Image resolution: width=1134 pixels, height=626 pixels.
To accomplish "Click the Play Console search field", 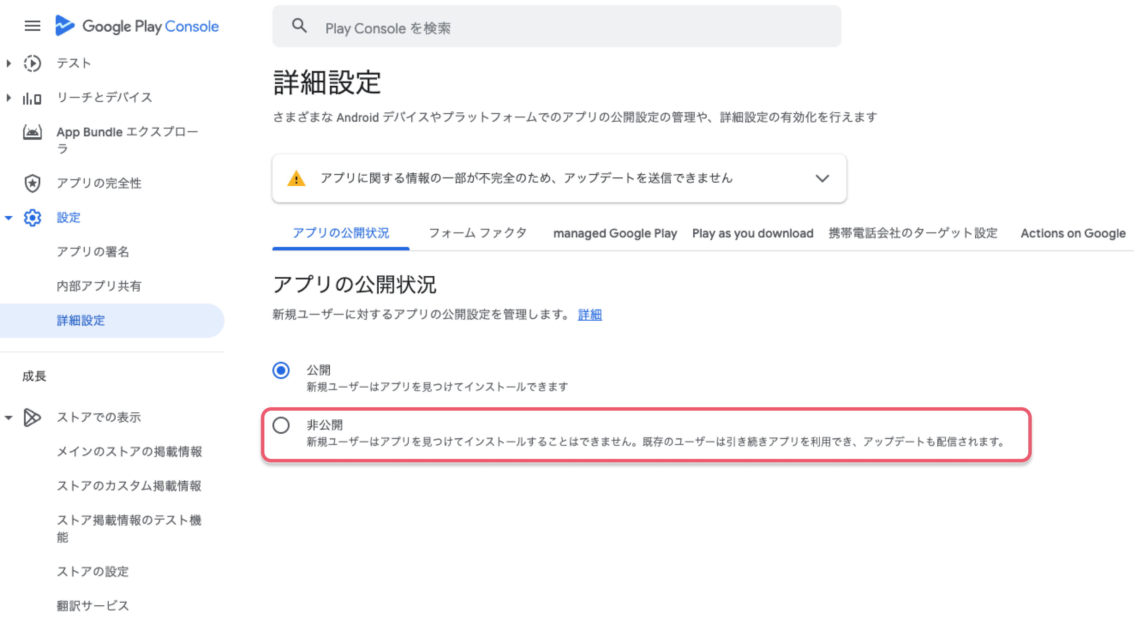I will pyautogui.click(x=556, y=27).
